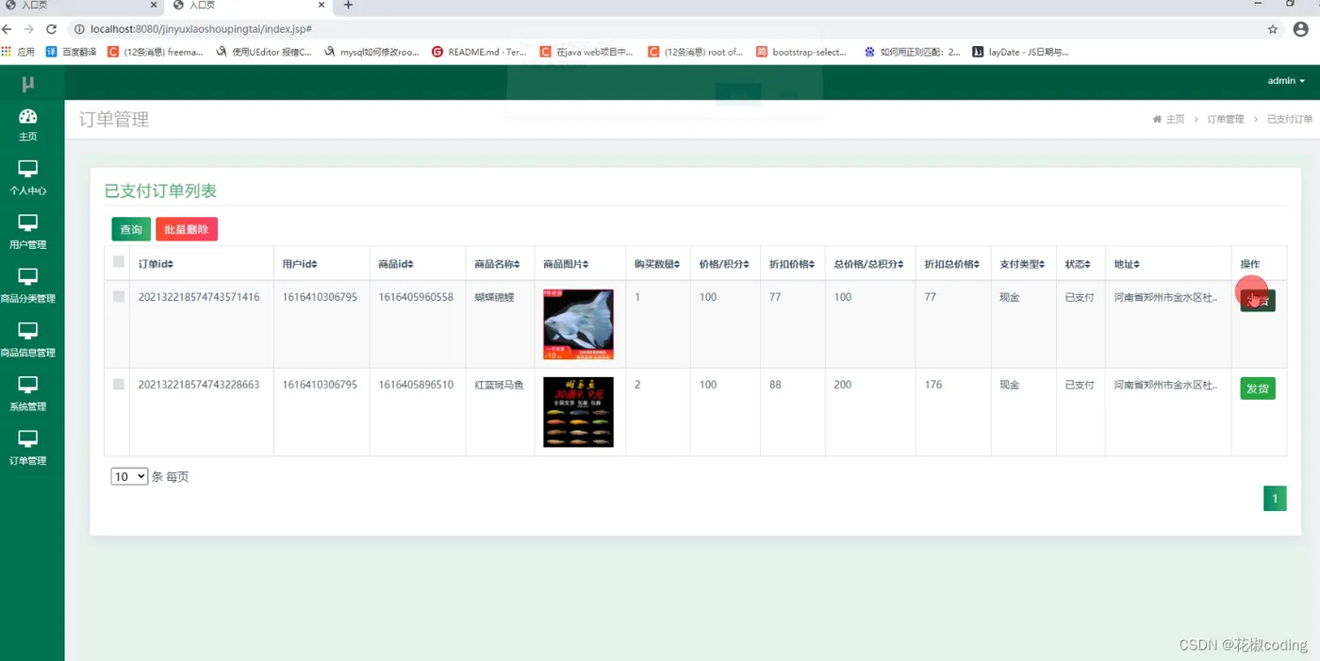
Task: Sort the table by 价格/积分 column
Action: pos(724,264)
